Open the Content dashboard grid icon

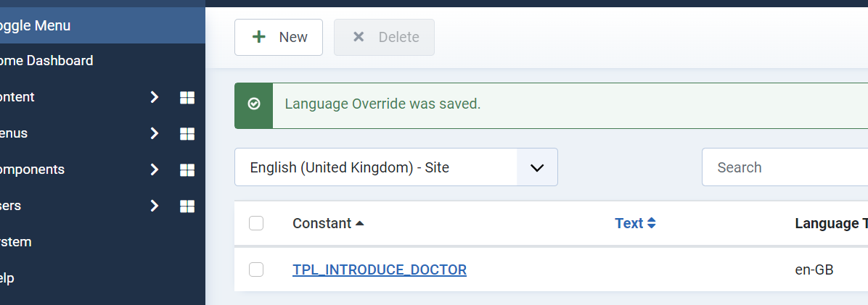click(187, 97)
